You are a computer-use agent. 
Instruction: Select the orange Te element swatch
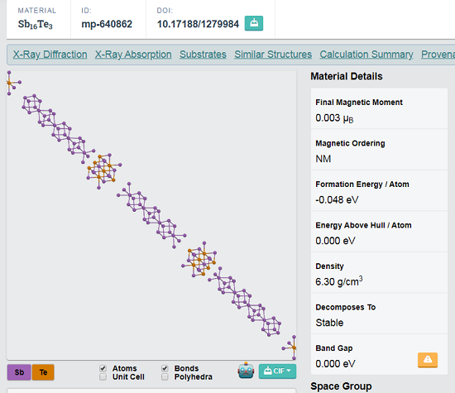pos(43,372)
